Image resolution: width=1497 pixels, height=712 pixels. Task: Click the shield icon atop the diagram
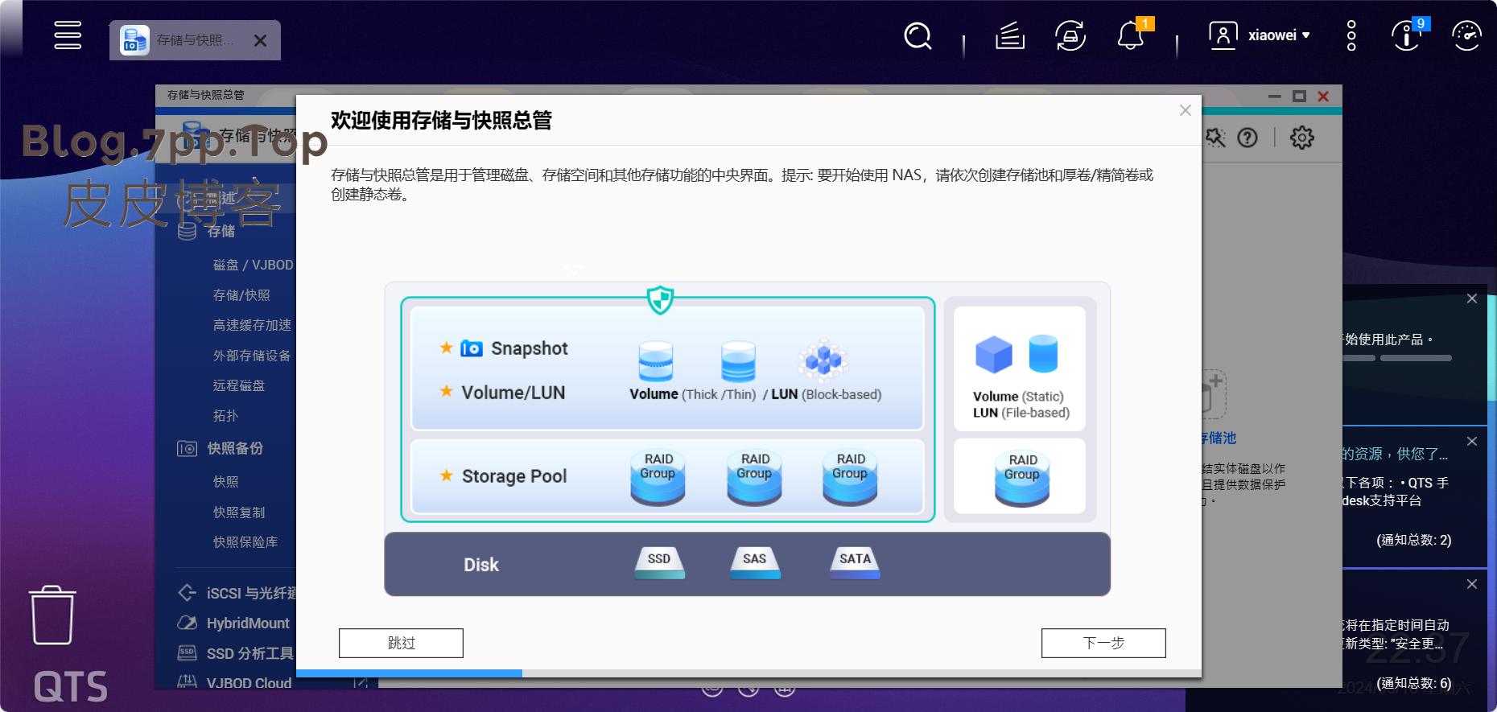(x=660, y=300)
